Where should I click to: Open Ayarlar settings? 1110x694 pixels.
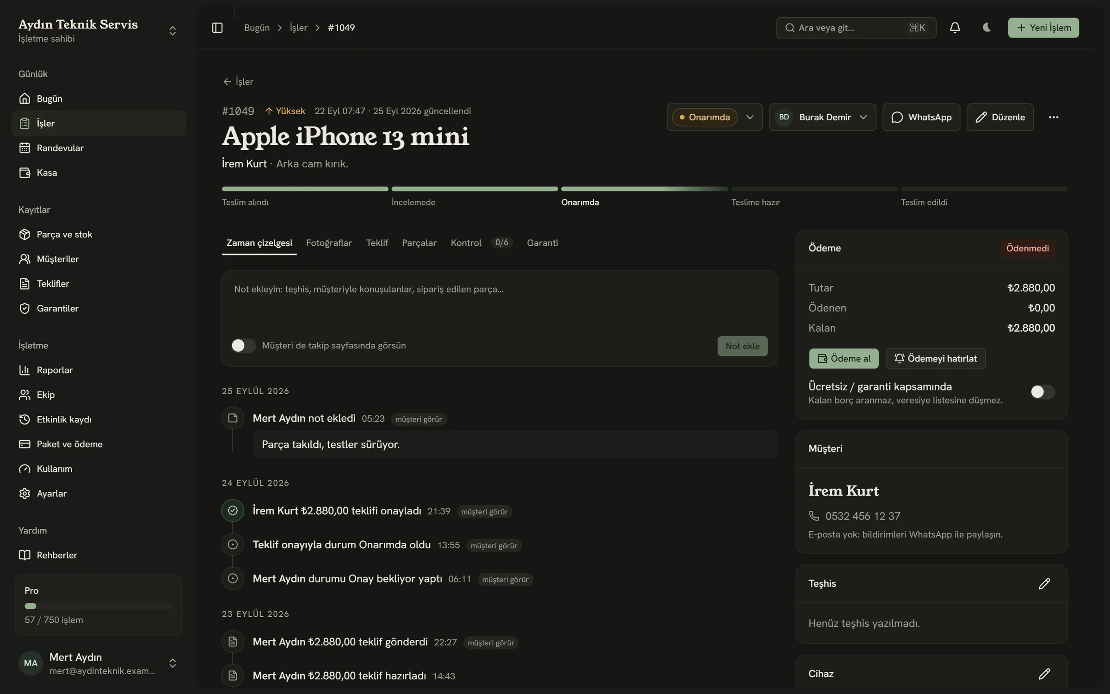point(99,494)
